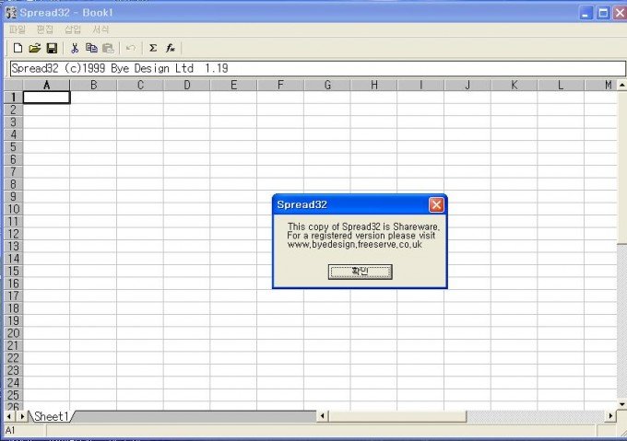Image resolution: width=627 pixels, height=441 pixels.
Task: Select the active cell A1
Action: click(47, 98)
